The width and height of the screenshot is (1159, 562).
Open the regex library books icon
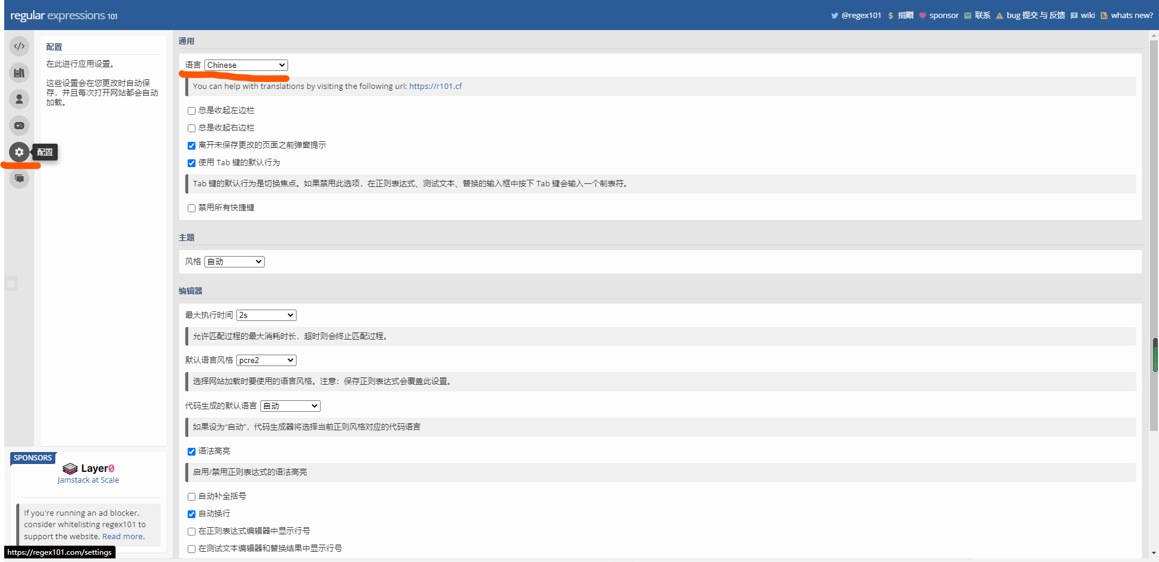pos(19,73)
